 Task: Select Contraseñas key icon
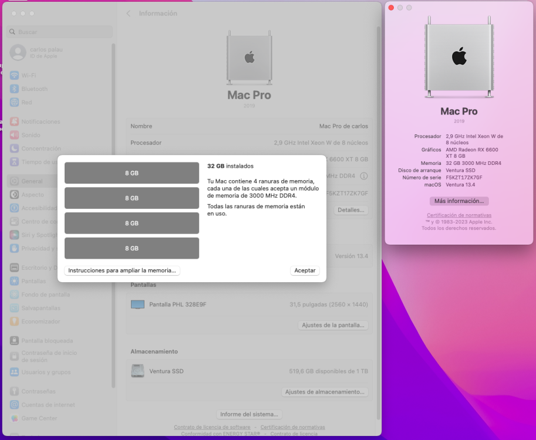pos(14,391)
